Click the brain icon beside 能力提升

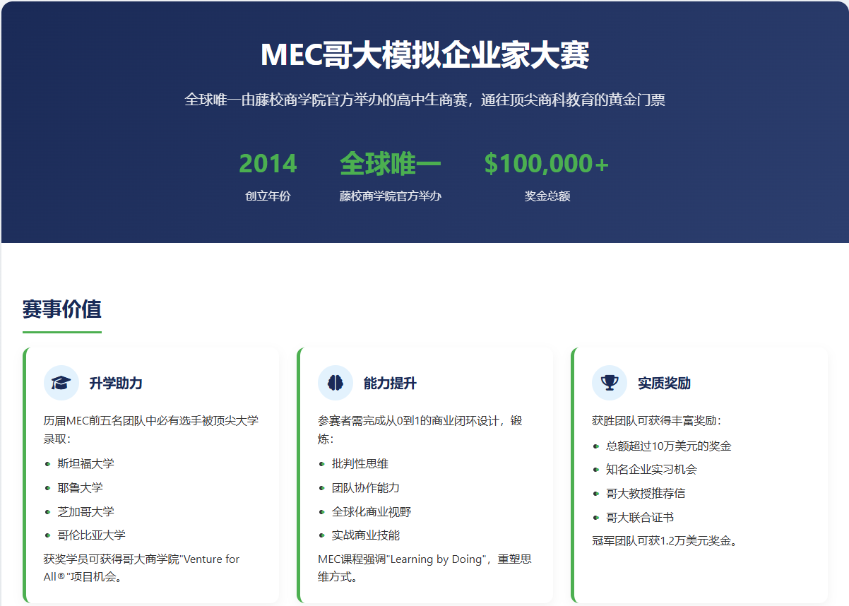pos(335,383)
